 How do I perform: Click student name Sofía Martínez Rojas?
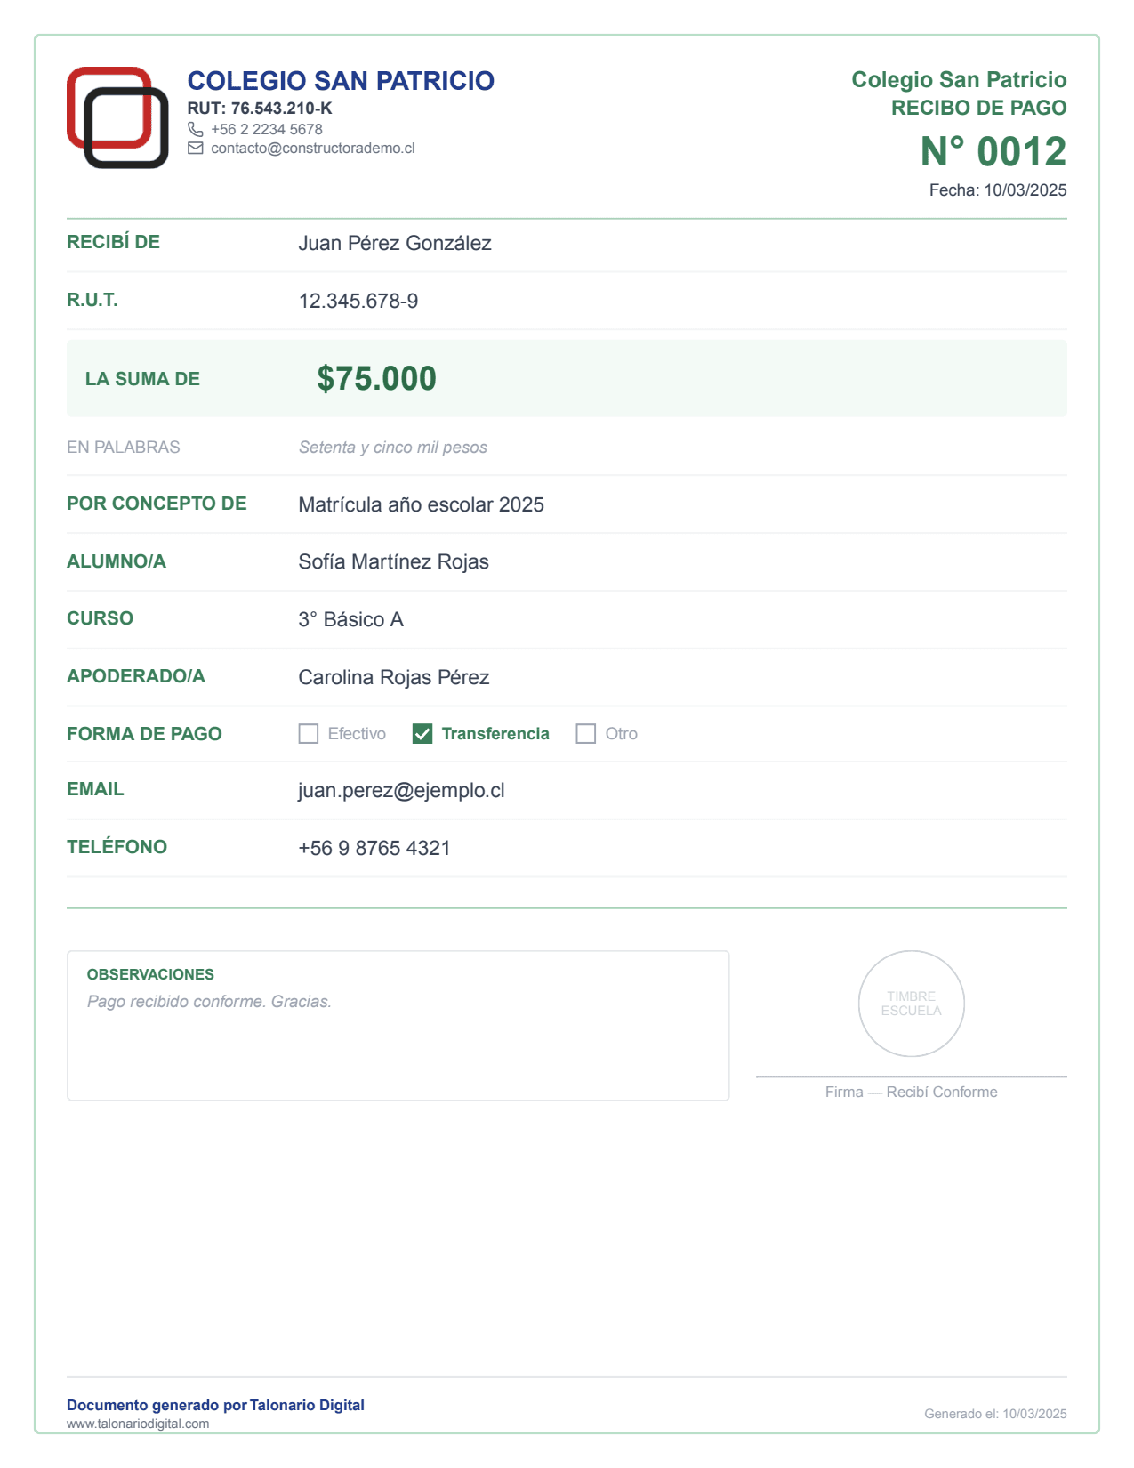point(394,561)
